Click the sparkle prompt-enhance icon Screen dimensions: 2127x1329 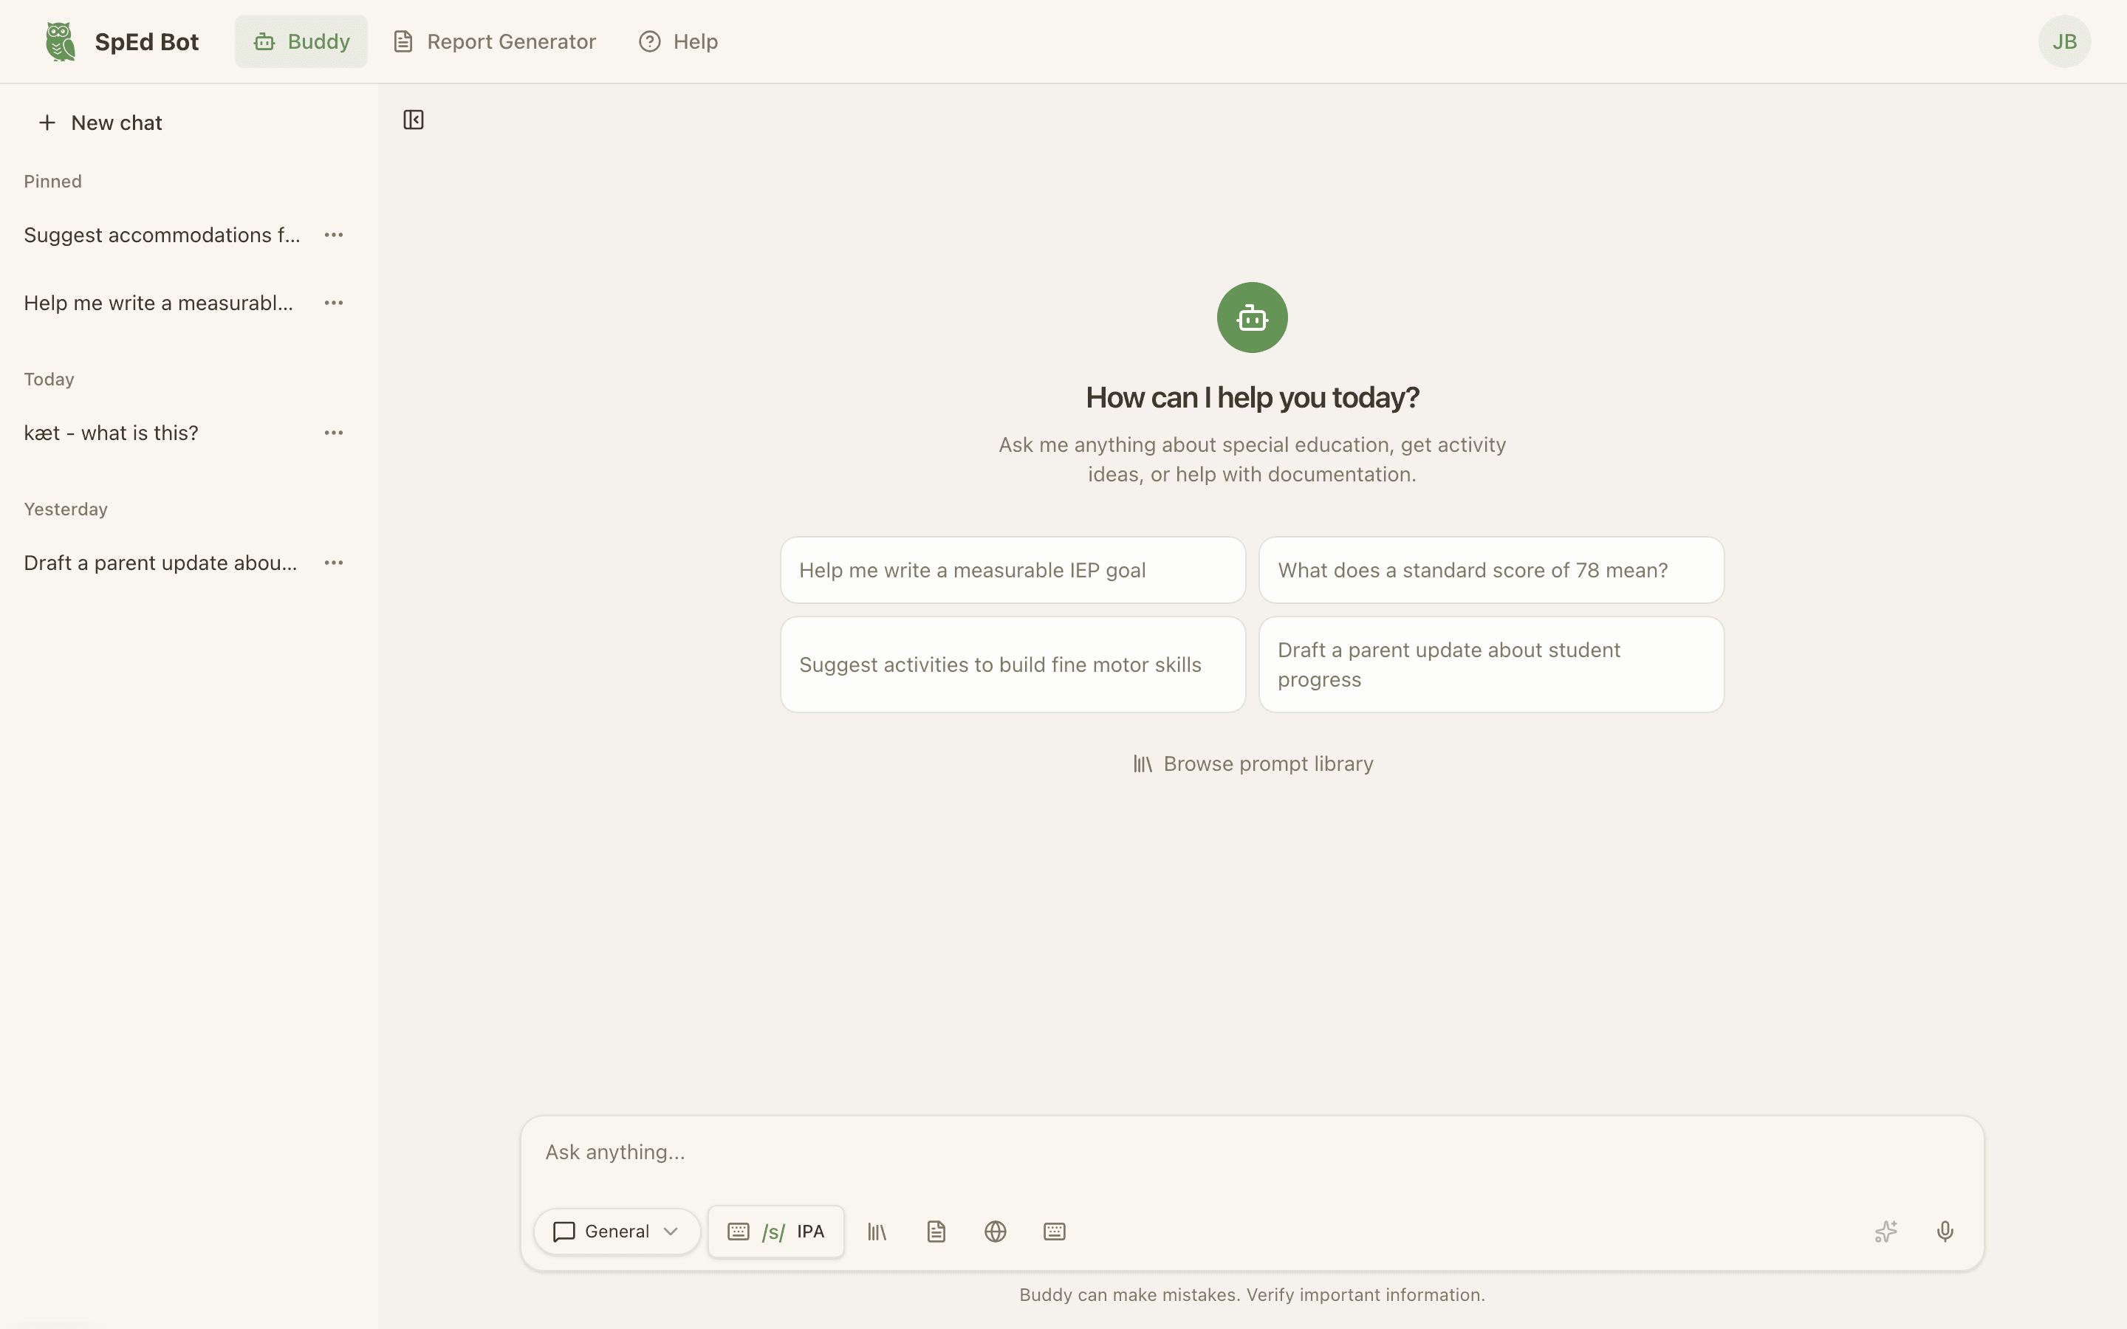[x=1885, y=1232]
